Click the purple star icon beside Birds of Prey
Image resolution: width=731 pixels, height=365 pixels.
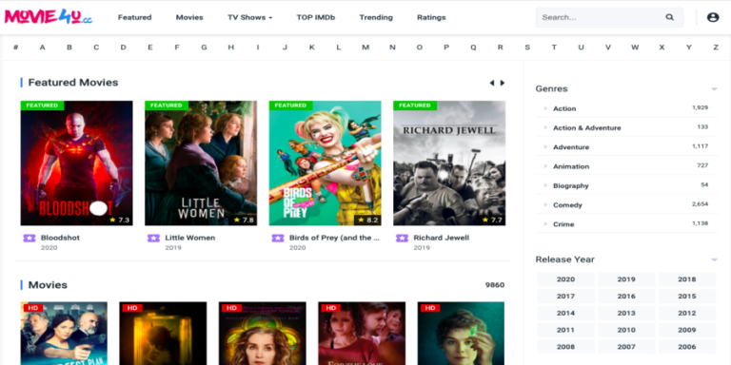point(278,238)
